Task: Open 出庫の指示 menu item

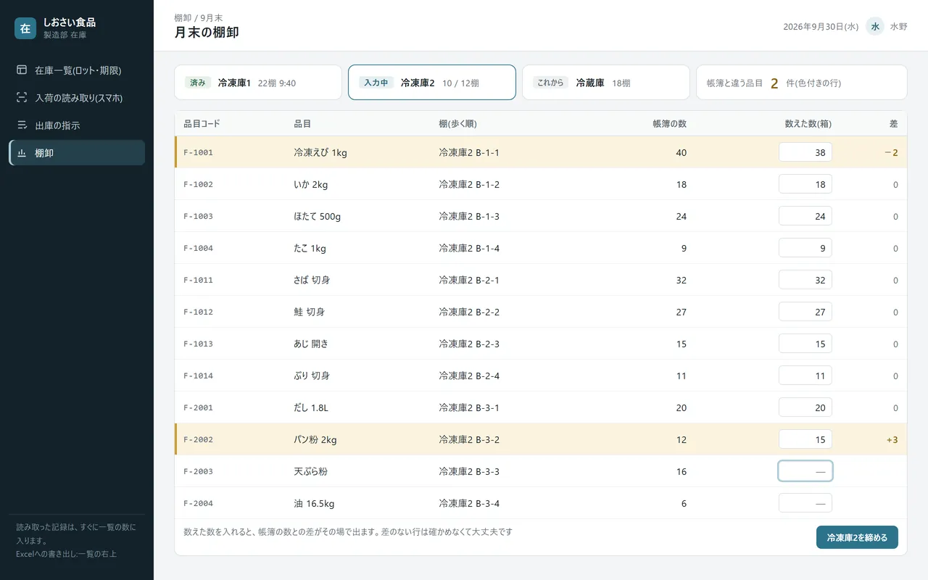Action: click(77, 125)
